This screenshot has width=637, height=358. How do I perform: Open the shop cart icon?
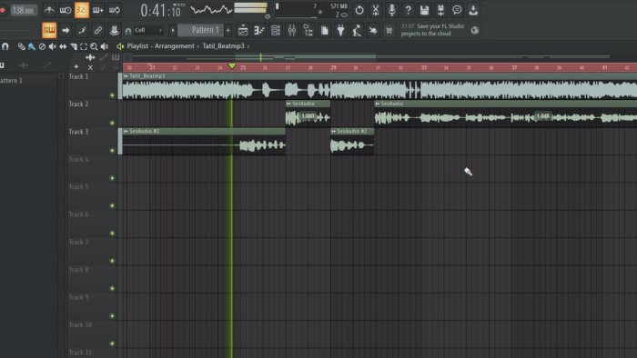click(389, 30)
